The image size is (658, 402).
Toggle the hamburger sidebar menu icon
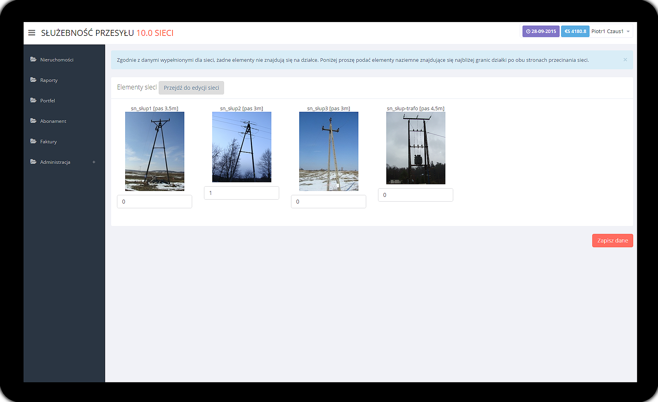point(32,33)
